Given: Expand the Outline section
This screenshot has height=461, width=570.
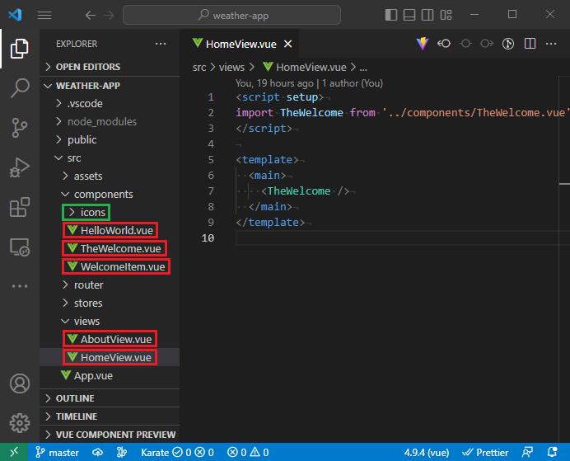Looking at the screenshot, I should 110,398.
